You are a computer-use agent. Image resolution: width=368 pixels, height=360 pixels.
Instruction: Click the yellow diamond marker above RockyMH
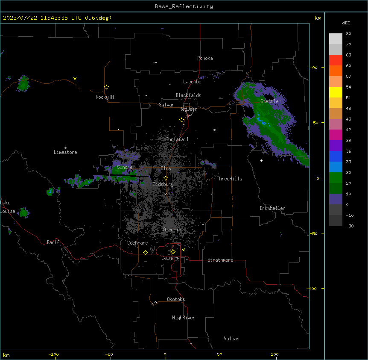coord(106,87)
